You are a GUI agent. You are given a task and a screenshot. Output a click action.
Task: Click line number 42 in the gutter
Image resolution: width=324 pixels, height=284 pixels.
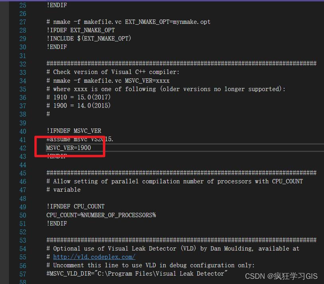point(23,148)
